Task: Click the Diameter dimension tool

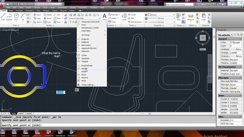Action: point(114,14)
